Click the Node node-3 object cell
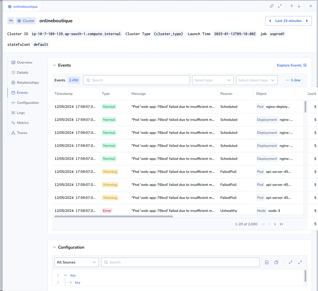This screenshot has height=291, width=318. tap(268, 211)
